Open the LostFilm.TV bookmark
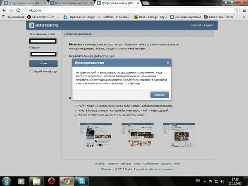 click(114, 17)
